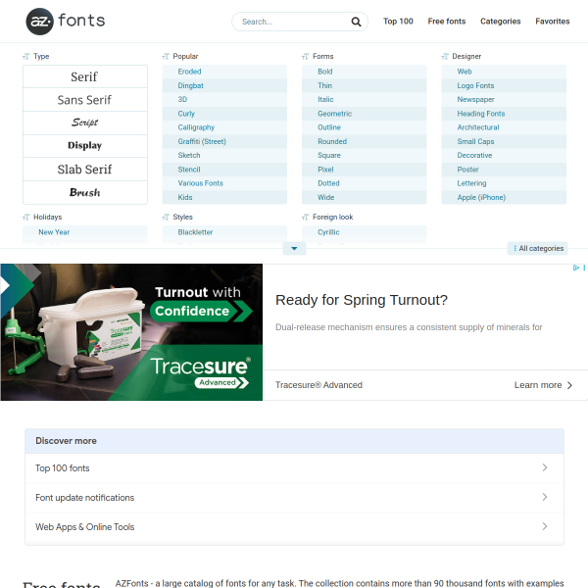Screen dimensions: 588x588
Task: Open the Various Fonts category
Action: [224, 183]
